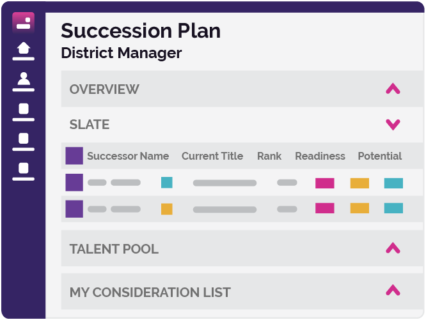Click yellow badge icon in second successor row
Viewport: 426px width, 320px height.
click(167, 209)
